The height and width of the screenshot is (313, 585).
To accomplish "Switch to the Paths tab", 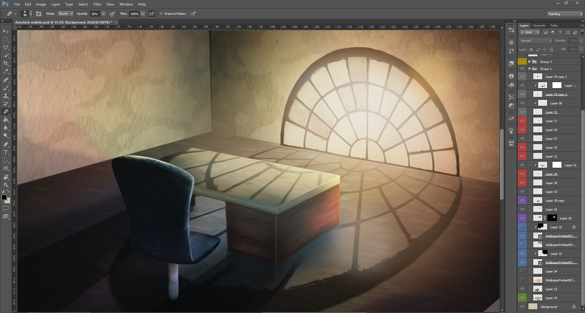I will (x=554, y=26).
